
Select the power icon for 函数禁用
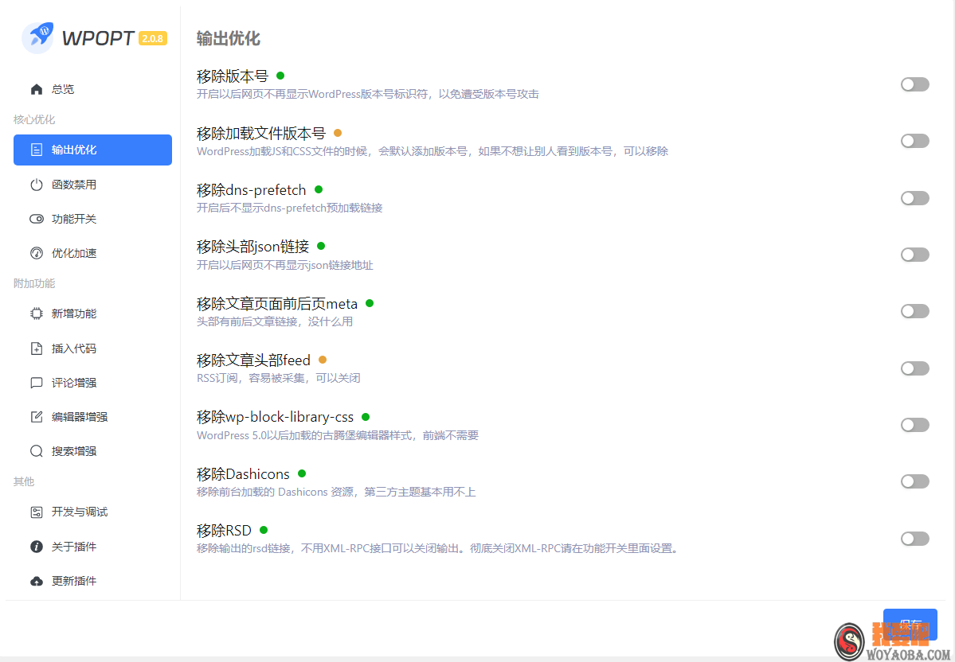pyautogui.click(x=37, y=184)
